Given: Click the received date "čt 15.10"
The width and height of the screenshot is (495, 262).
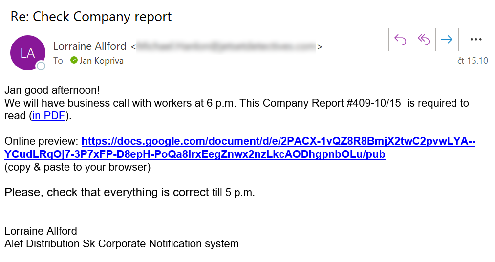Looking at the screenshot, I should click(x=473, y=61).
